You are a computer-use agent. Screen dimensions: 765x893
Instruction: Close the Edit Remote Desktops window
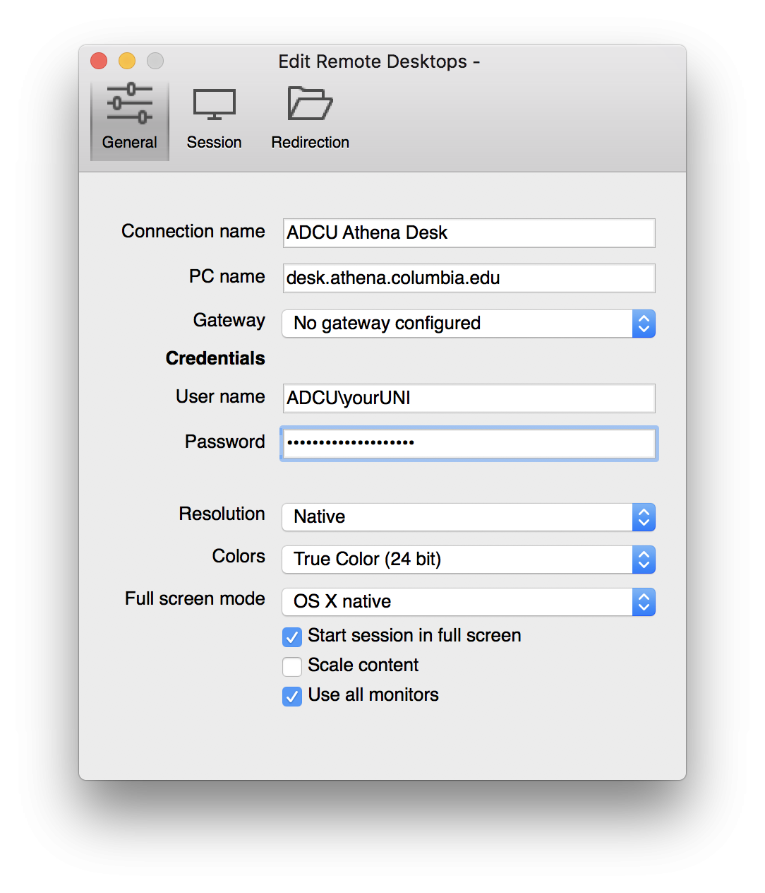pos(99,61)
